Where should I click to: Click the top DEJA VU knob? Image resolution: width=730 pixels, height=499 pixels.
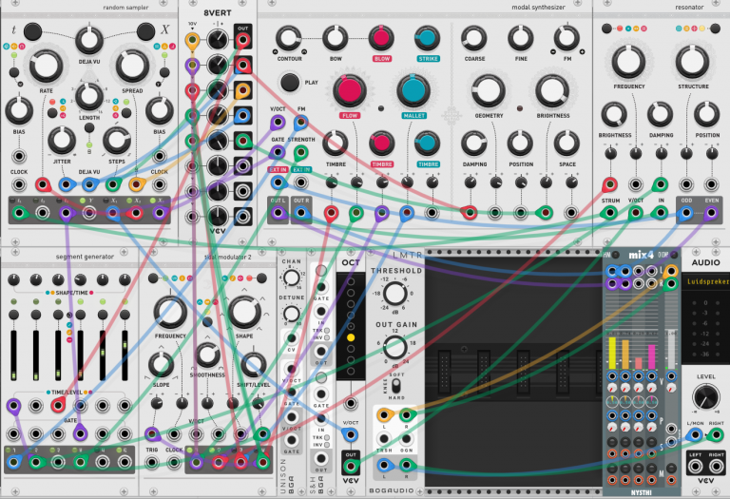[x=89, y=41]
